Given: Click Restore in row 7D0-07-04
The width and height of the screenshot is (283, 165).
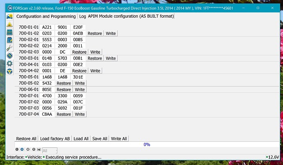Looking at the screenshot, I should coord(64,114).
